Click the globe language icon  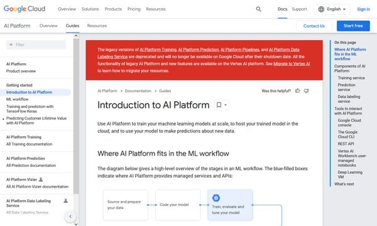click(321, 9)
